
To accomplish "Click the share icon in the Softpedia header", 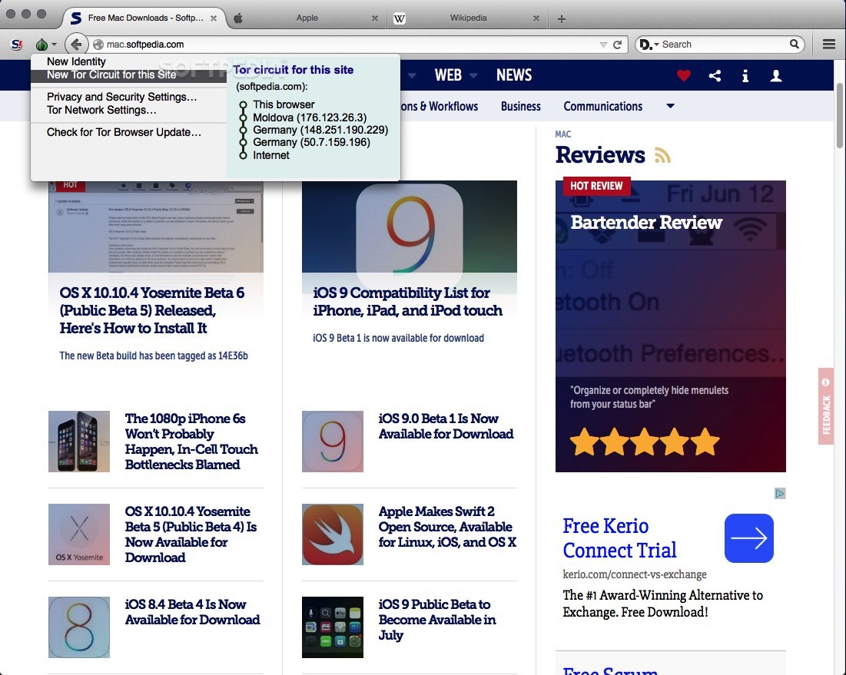I will pyautogui.click(x=715, y=75).
